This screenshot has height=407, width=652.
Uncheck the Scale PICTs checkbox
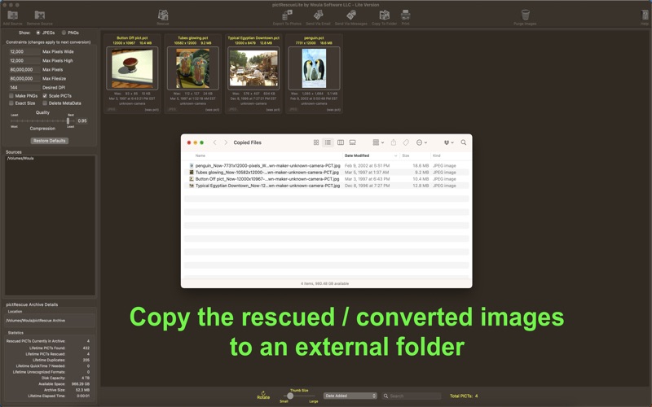(45, 96)
